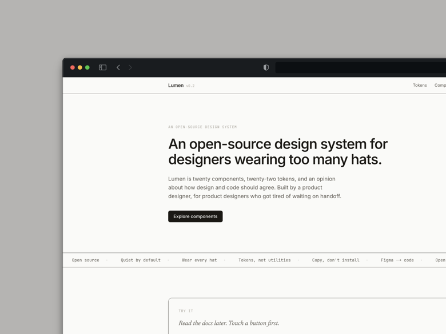Click first 'Open source' marquee item

86,260
